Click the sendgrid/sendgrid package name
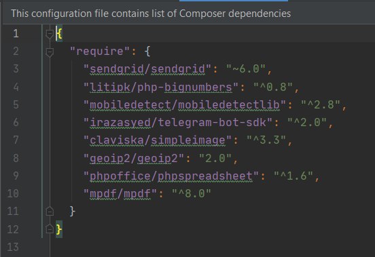The height and width of the screenshot is (257, 375). (x=147, y=69)
